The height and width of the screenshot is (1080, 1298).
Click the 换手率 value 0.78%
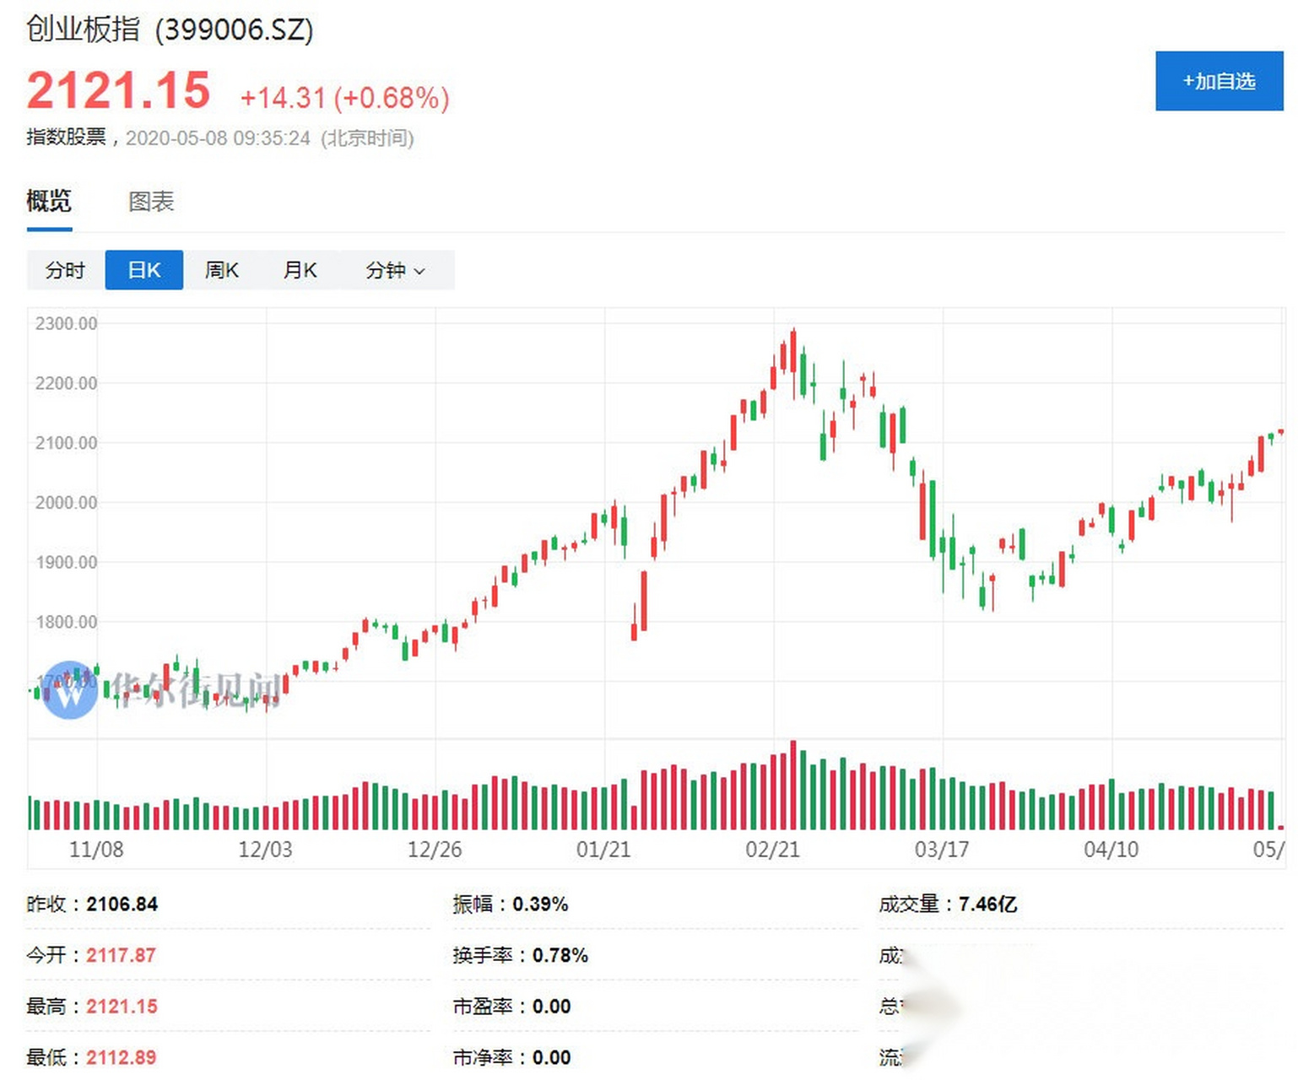point(560,955)
